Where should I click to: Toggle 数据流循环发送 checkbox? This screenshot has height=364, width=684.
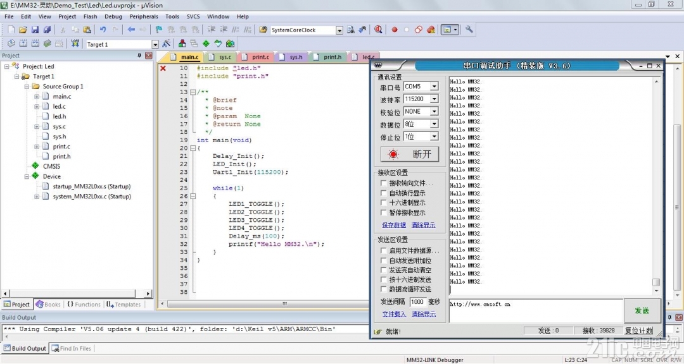tap(383, 289)
